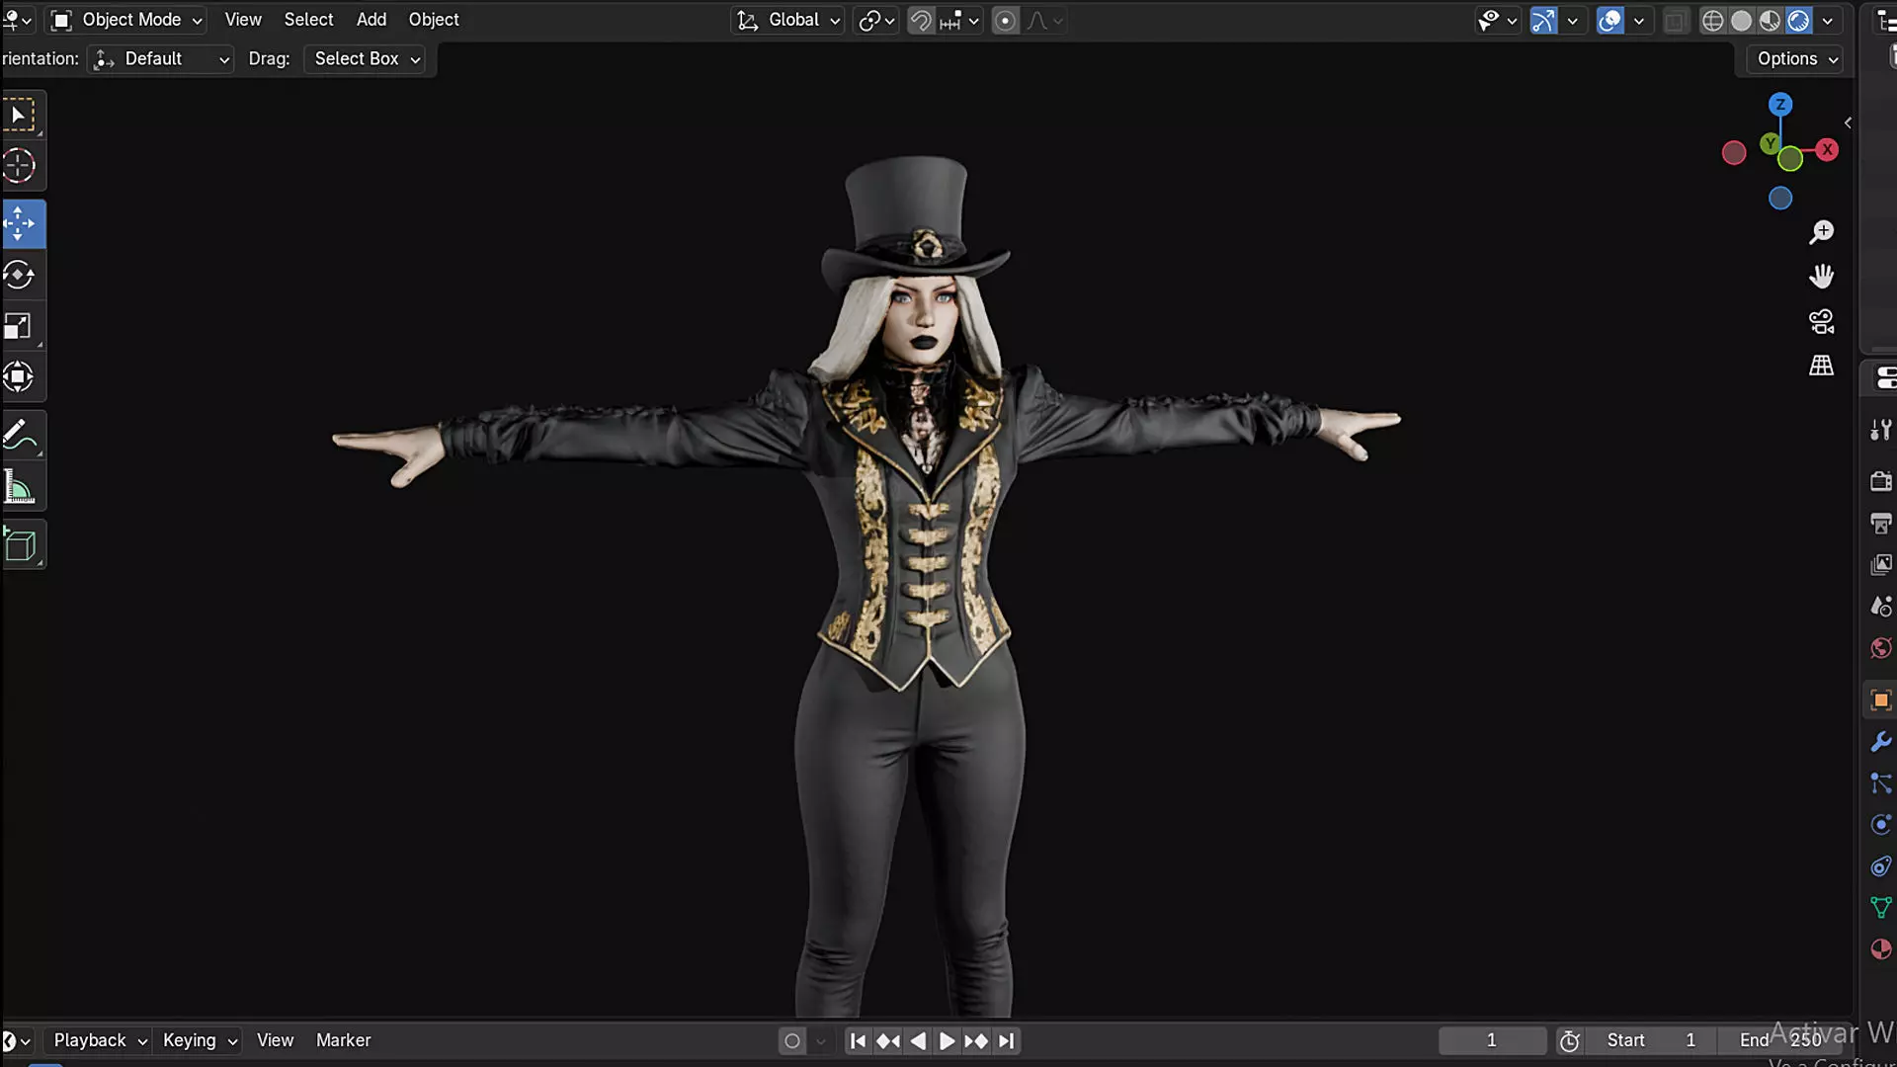Click the Options button
1897x1067 pixels.
(x=1796, y=59)
